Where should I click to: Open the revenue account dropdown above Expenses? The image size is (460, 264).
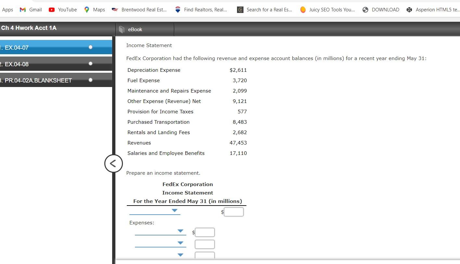click(155, 211)
